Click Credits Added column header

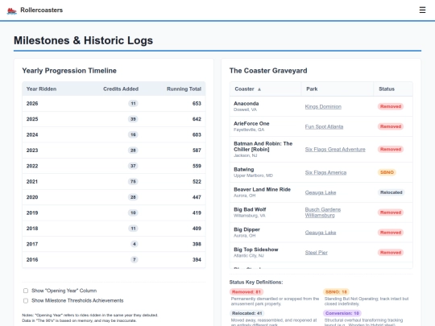pos(121,89)
